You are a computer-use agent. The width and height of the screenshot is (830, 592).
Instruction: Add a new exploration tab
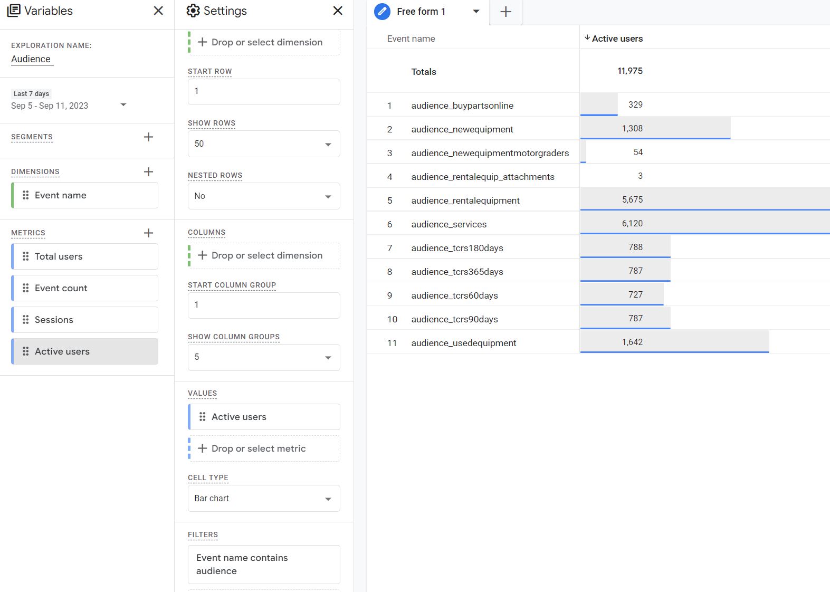click(505, 12)
